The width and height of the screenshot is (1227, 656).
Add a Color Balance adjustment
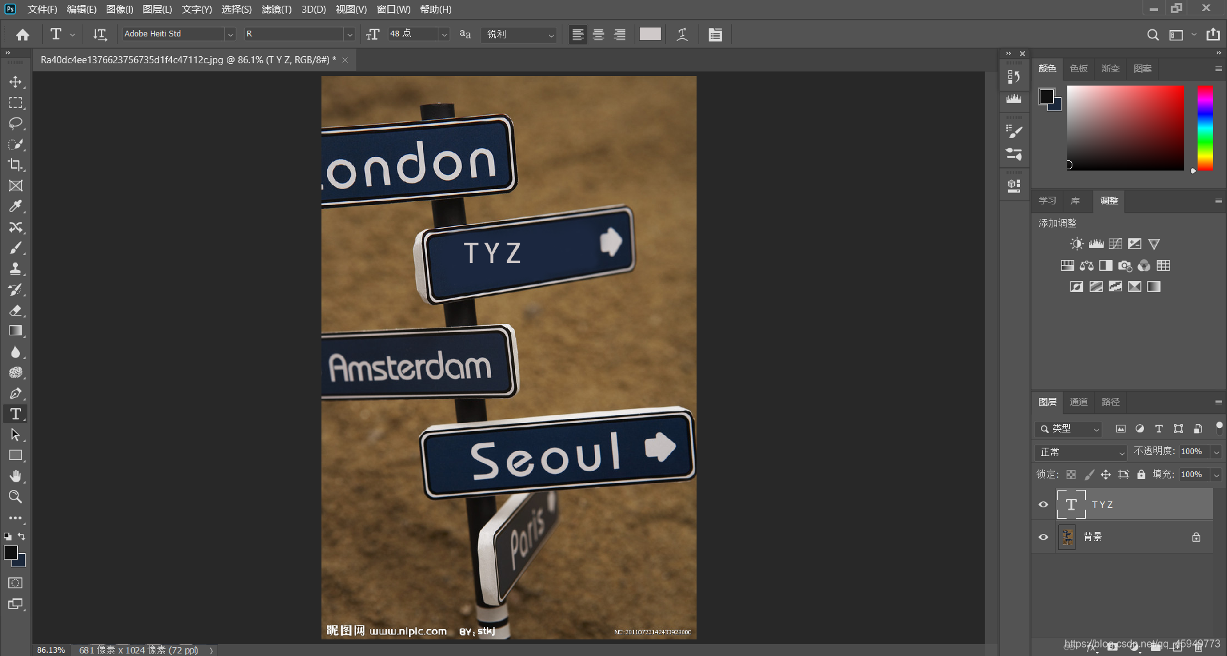[1086, 266]
